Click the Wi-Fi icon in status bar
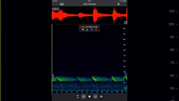 pyautogui.click(x=56, y=1)
